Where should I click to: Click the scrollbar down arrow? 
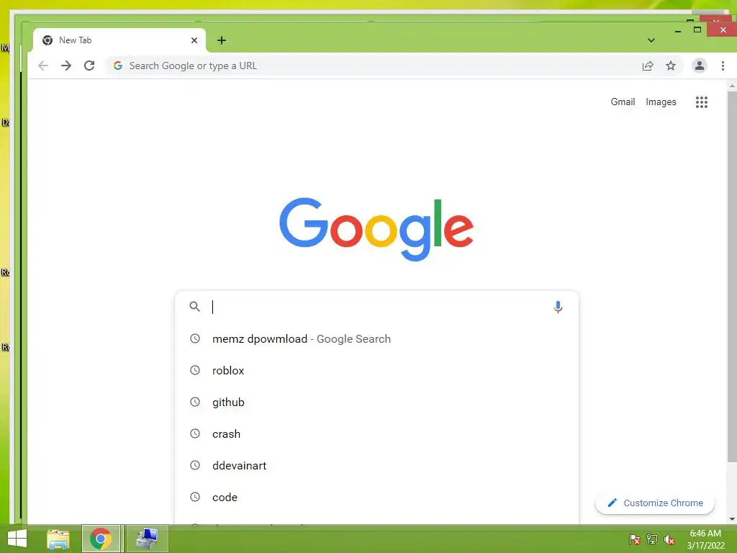tap(732, 519)
